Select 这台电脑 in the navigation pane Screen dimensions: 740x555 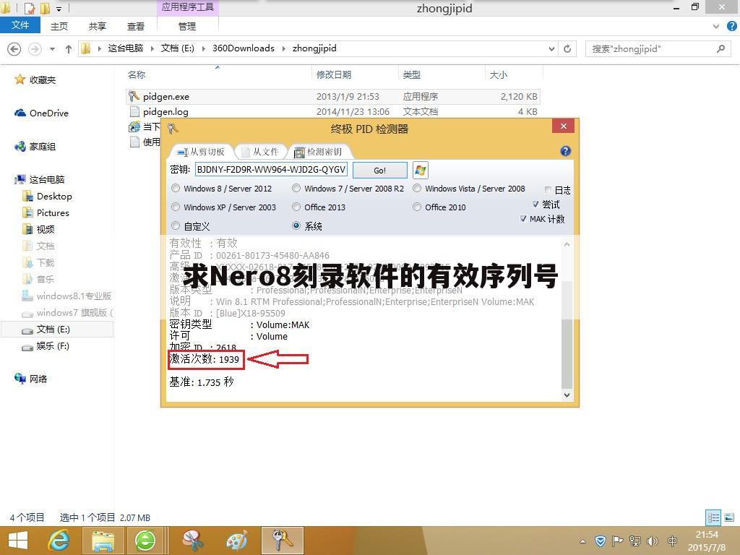coord(40,179)
